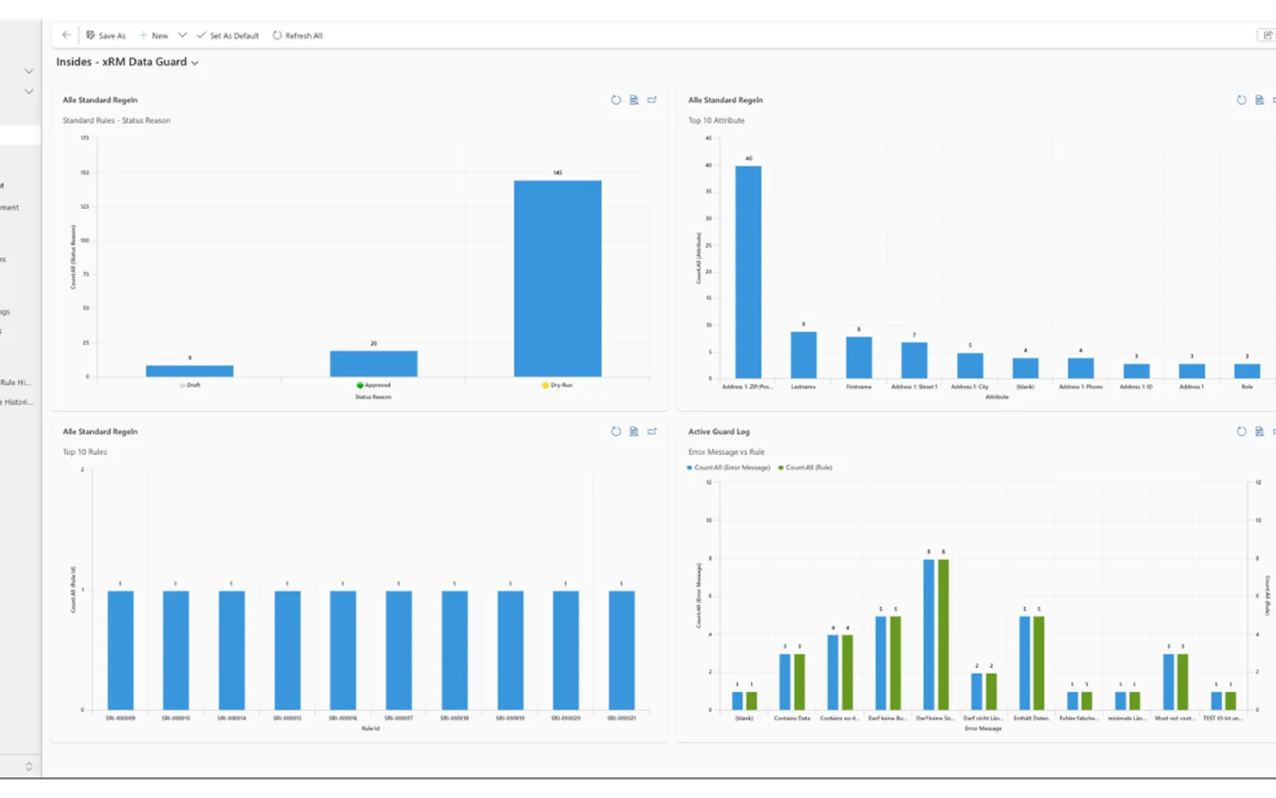This screenshot has width=1276, height=798.
Task: Click the Alle Standard Regeln title above Status Reason
Action: [100, 100]
